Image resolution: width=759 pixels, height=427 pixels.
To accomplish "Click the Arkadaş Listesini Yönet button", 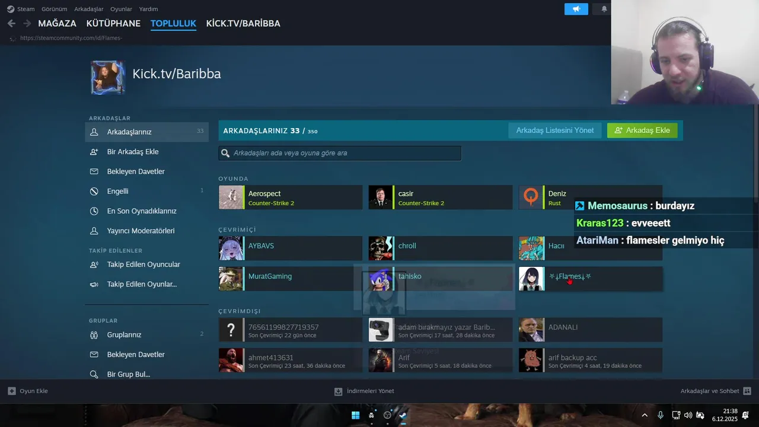I will point(555,130).
